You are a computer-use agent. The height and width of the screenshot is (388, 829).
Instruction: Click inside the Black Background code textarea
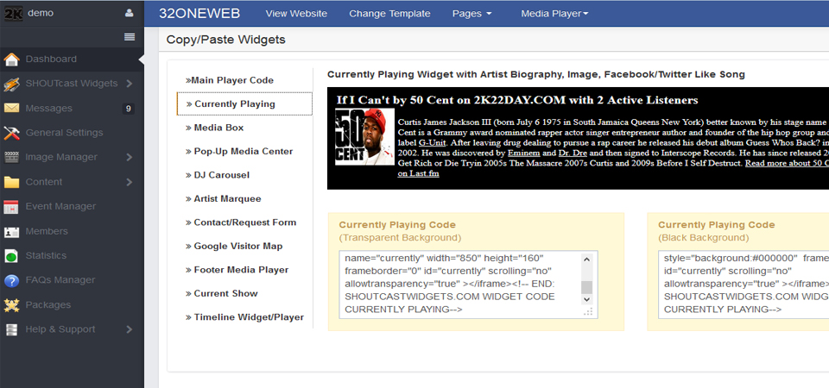pyautogui.click(x=744, y=285)
